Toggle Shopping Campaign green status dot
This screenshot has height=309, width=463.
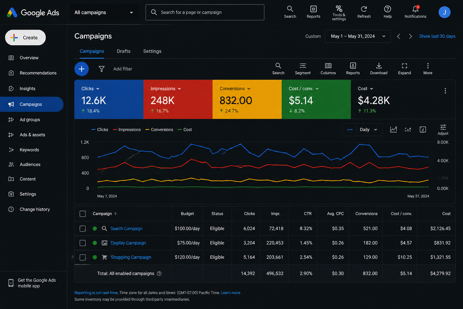tap(95, 257)
